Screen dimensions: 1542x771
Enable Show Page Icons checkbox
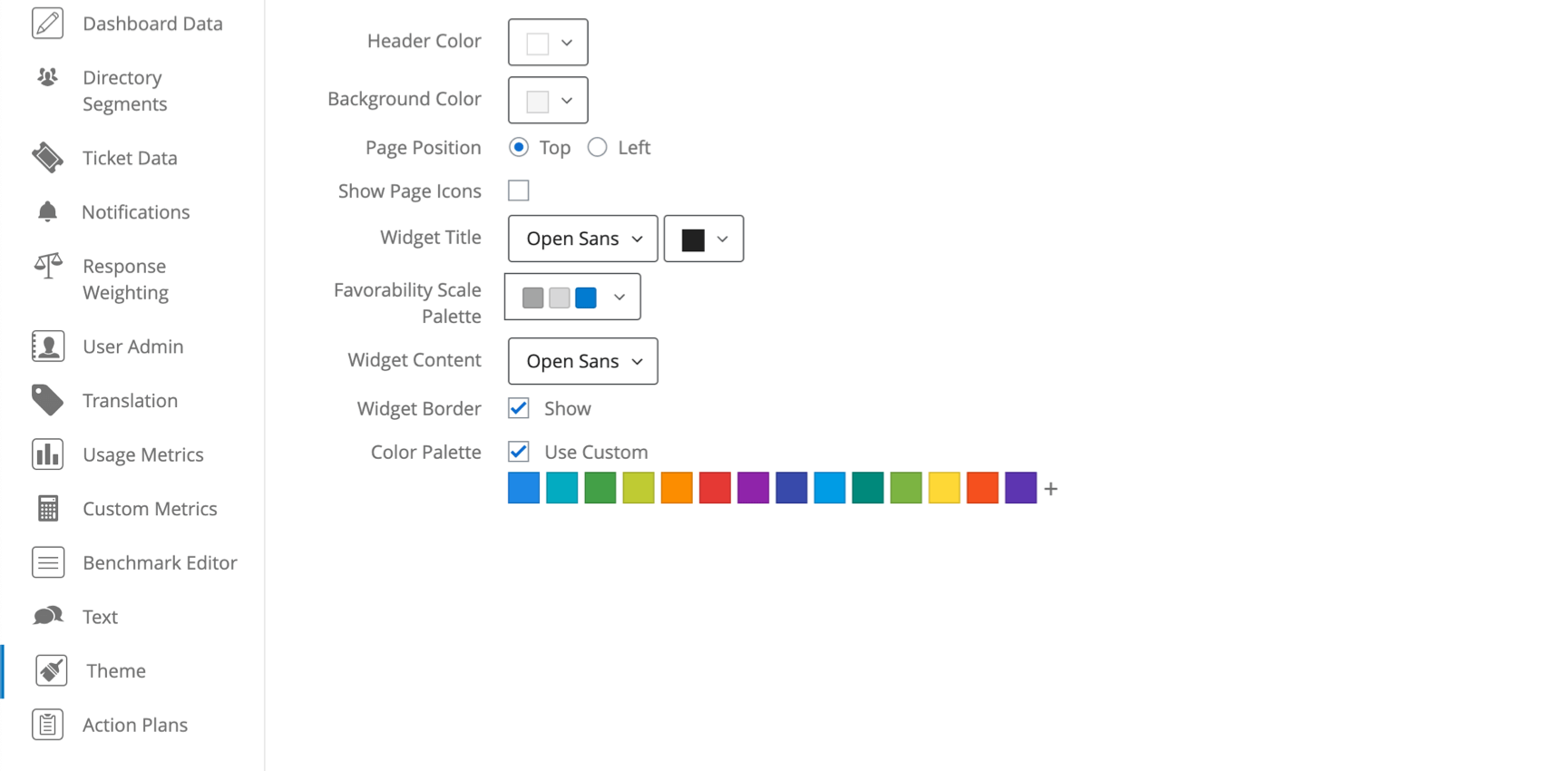tap(519, 190)
